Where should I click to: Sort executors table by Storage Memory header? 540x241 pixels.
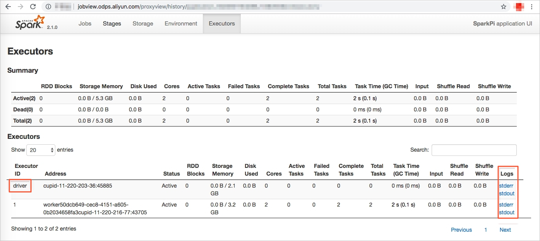coord(223,170)
